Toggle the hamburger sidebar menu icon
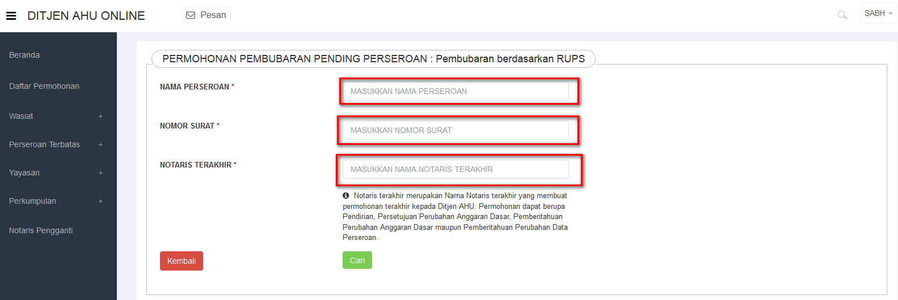This screenshot has height=300, width=898. tap(11, 16)
